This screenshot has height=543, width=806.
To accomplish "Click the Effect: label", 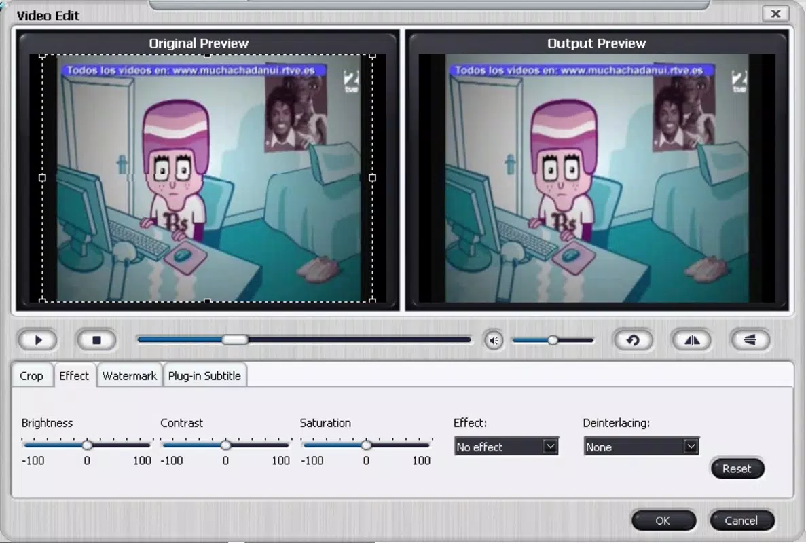I will coord(470,423).
